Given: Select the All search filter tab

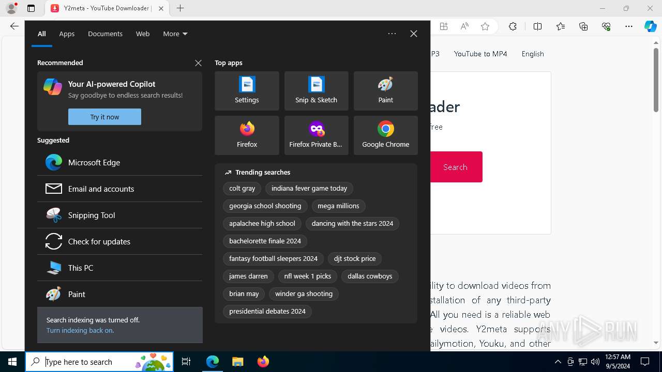Looking at the screenshot, I should click(42, 34).
